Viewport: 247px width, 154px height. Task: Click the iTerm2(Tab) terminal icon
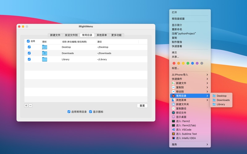point(173,125)
